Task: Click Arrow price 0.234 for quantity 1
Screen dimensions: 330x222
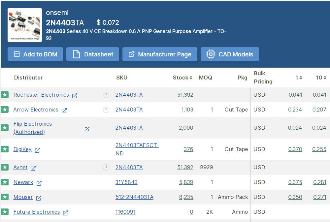Action: (295, 110)
